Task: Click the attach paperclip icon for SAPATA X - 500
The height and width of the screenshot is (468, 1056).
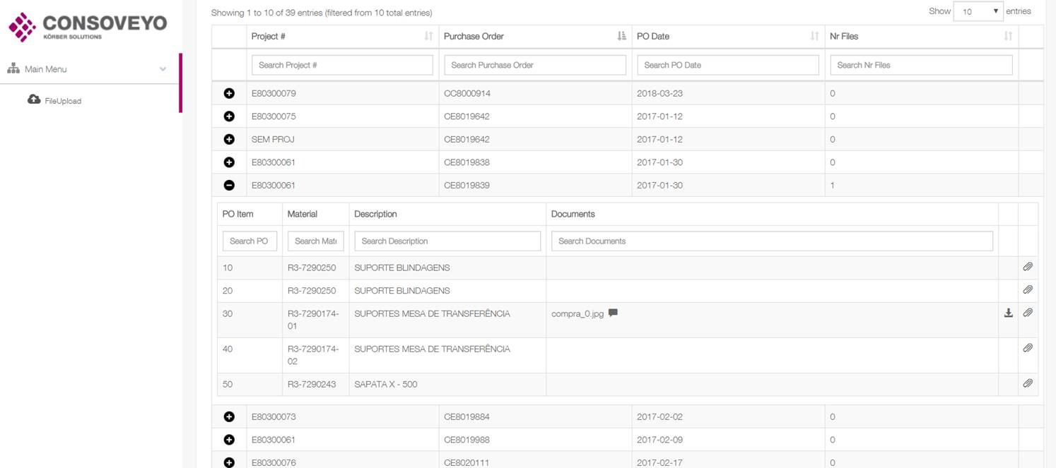Action: (x=1028, y=383)
